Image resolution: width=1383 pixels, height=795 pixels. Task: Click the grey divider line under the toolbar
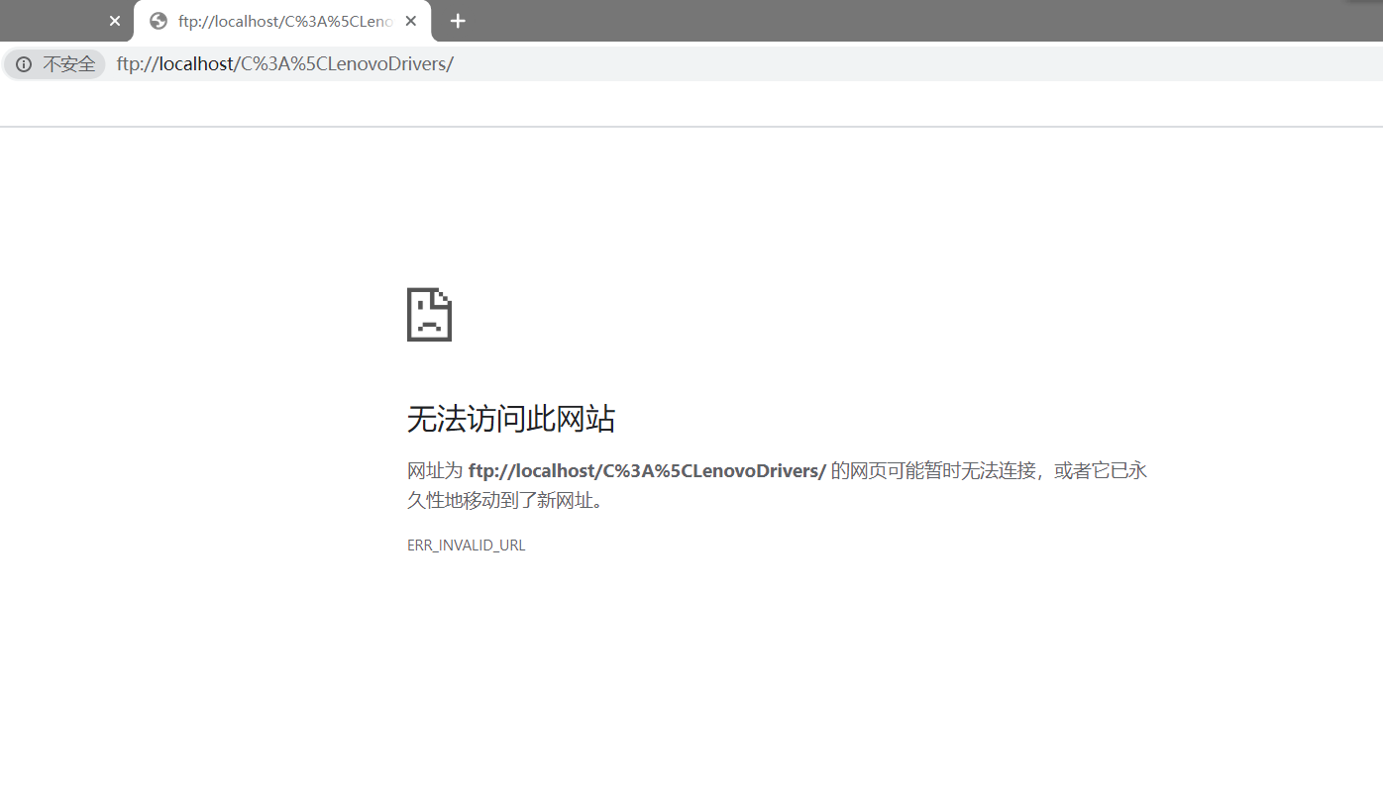tap(693, 126)
